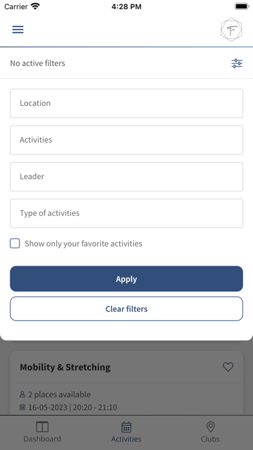Tap the No active filters label

37,63
